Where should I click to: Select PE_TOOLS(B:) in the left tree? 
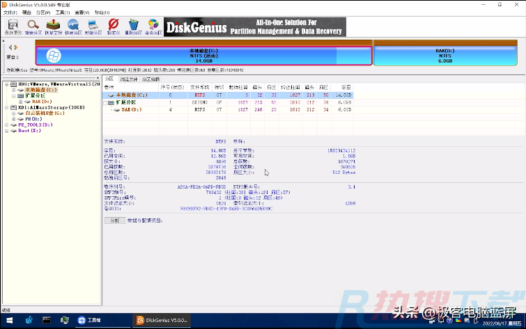(36, 125)
